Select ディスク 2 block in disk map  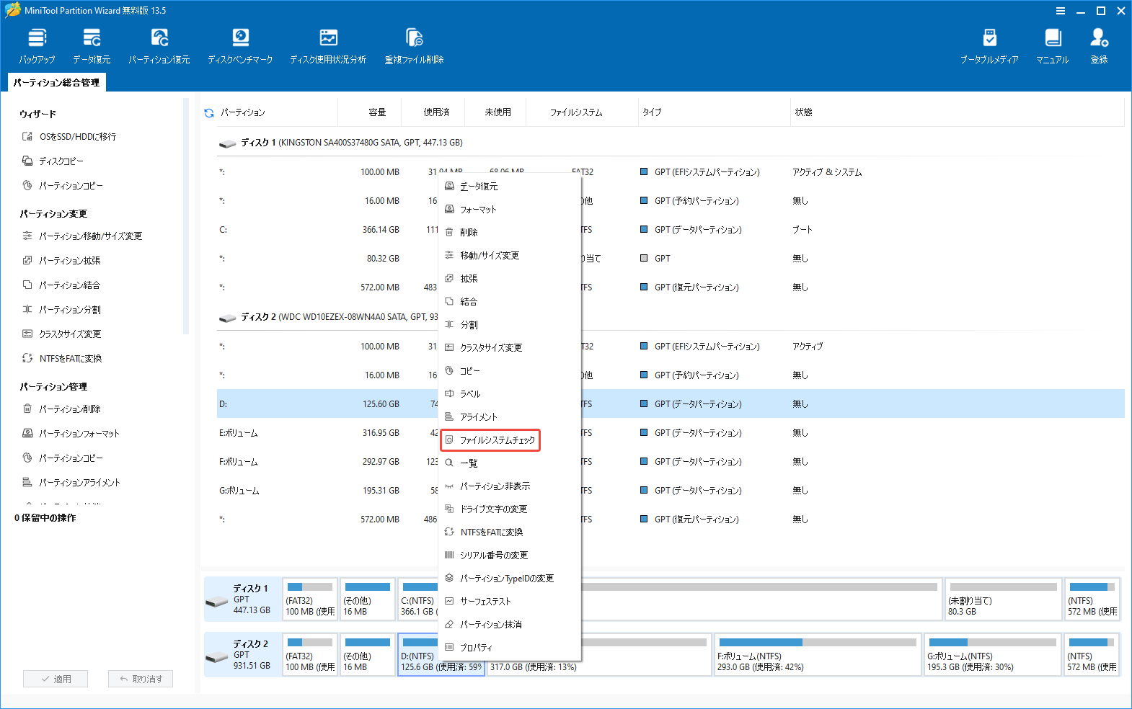[x=242, y=654]
